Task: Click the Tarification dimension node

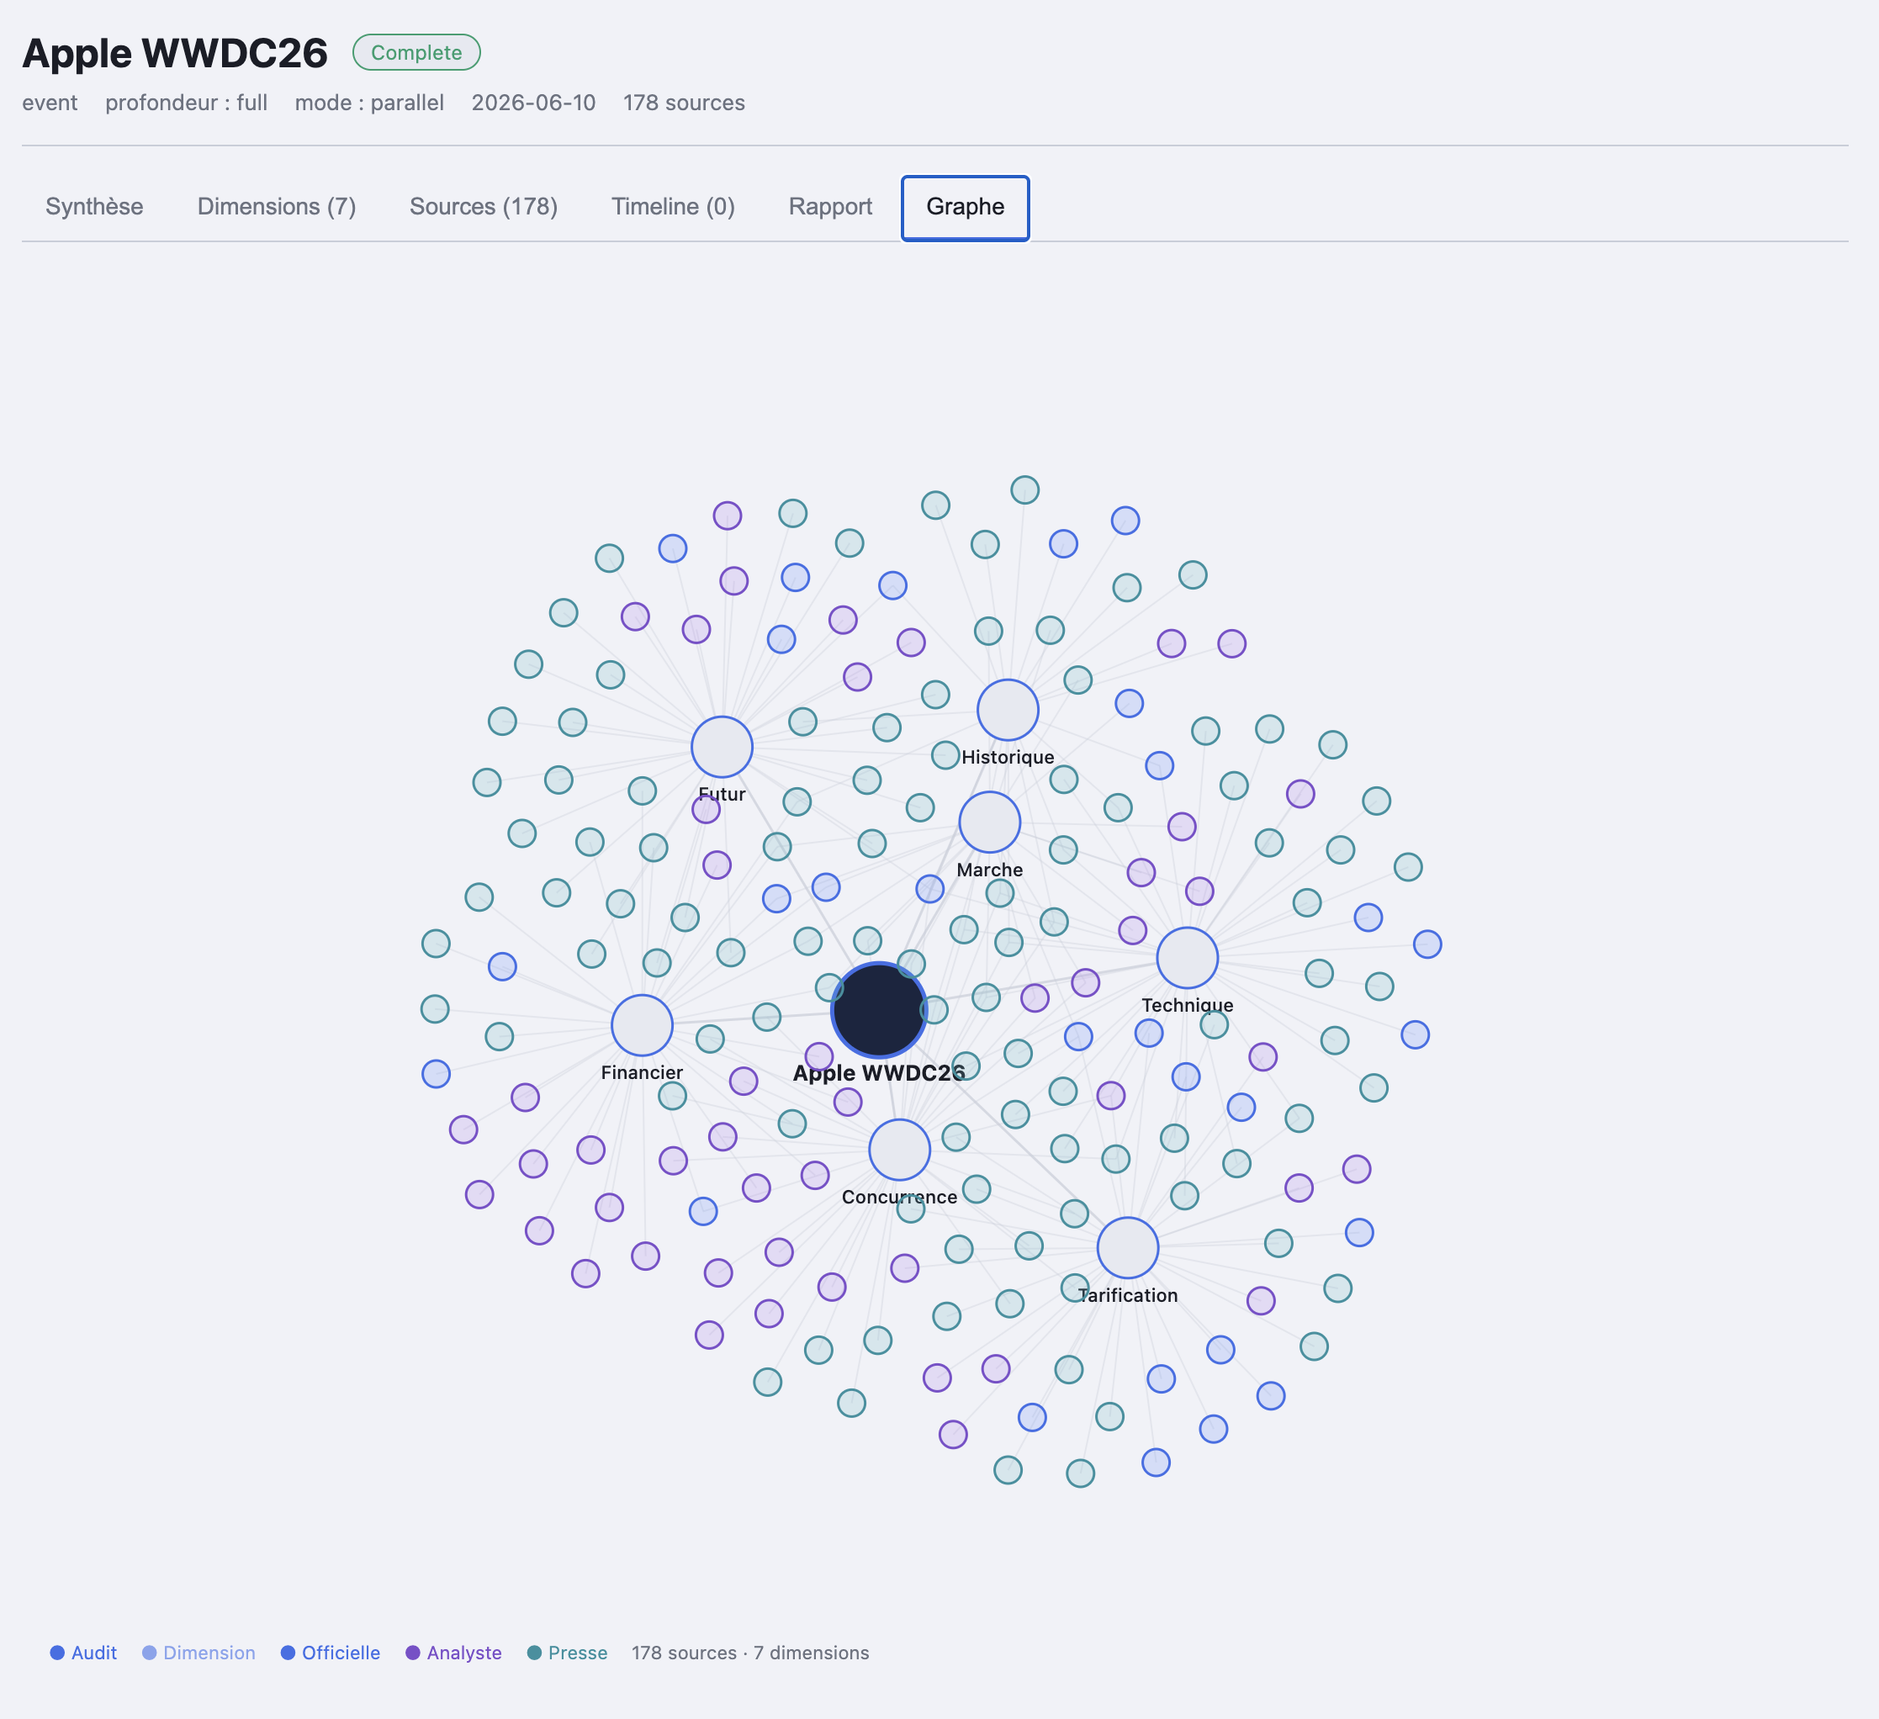Action: 1127,1247
